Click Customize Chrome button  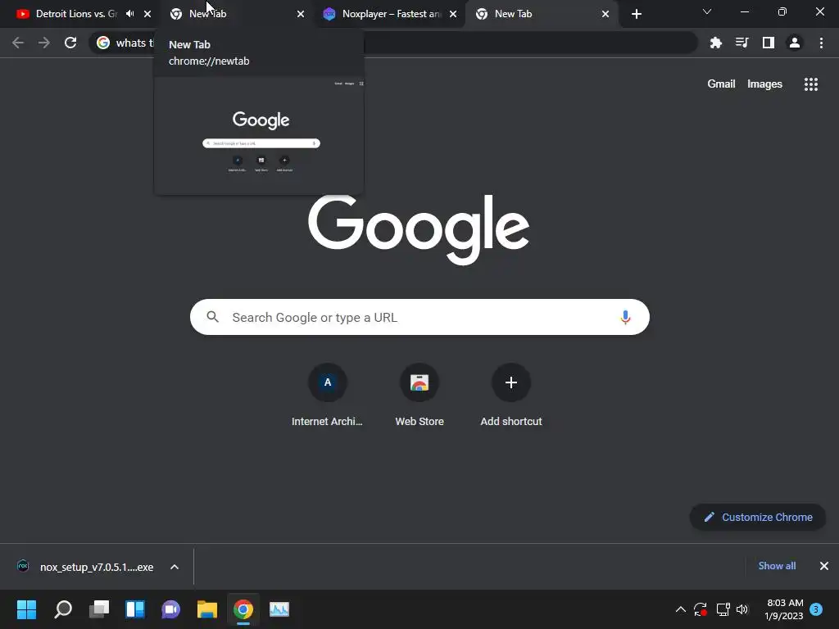[758, 518]
